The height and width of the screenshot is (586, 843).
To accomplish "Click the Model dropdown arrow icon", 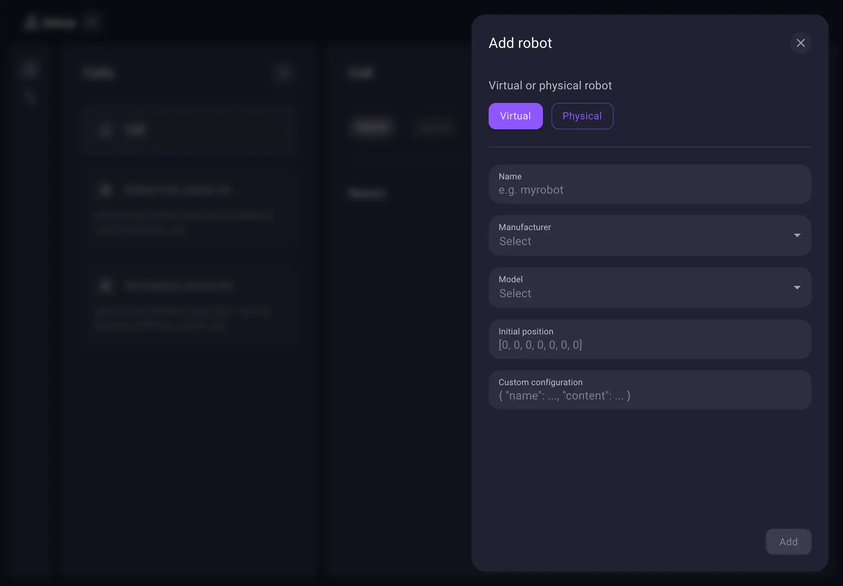I will coord(797,288).
